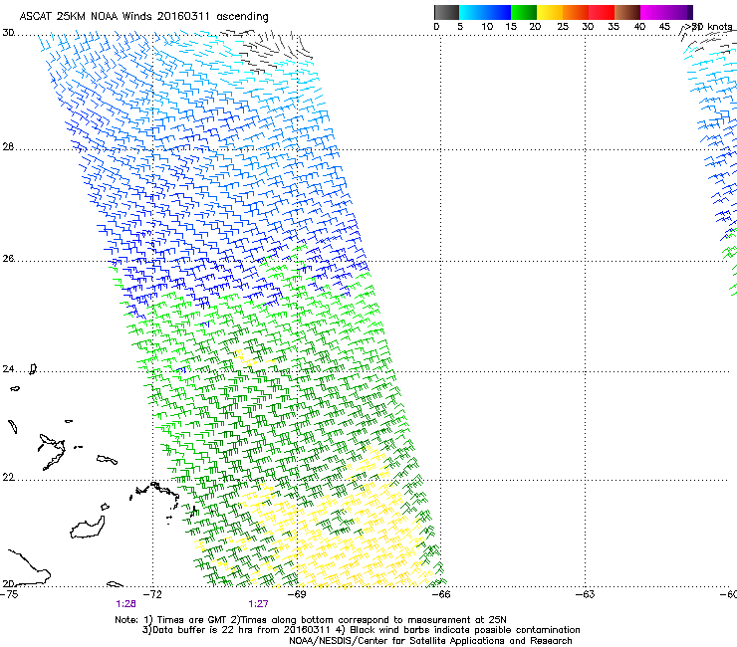The width and height of the screenshot is (737, 647).
Task: Click the yellow 20-25 knots legend color
Action: coord(550,12)
